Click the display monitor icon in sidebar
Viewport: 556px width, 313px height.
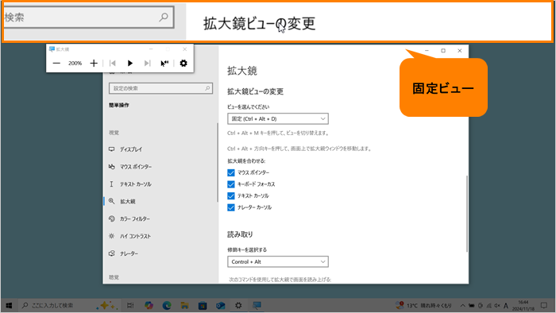tap(112, 149)
